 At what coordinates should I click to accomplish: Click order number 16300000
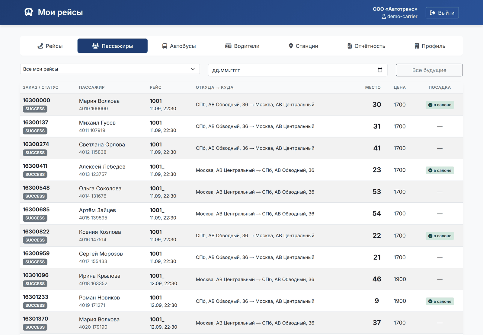tap(37, 100)
